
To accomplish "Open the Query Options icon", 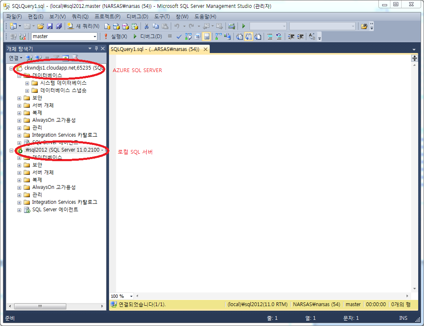I will [x=197, y=36].
